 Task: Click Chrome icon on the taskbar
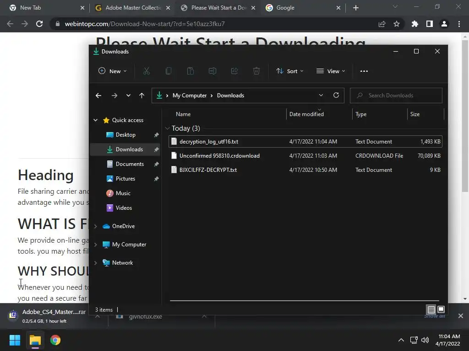pyautogui.click(x=55, y=340)
